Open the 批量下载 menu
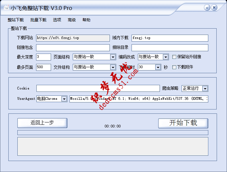227x172 pixels. 38,20
